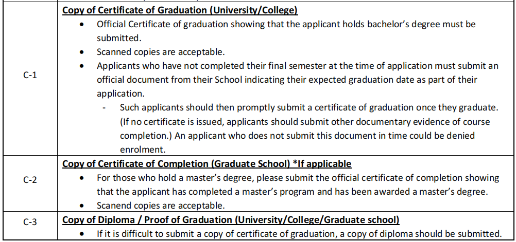Viewport: 516px width, 242px height.
Task: Click the line starting 'Official Certificate of graduation showing'
Action: click(286, 24)
